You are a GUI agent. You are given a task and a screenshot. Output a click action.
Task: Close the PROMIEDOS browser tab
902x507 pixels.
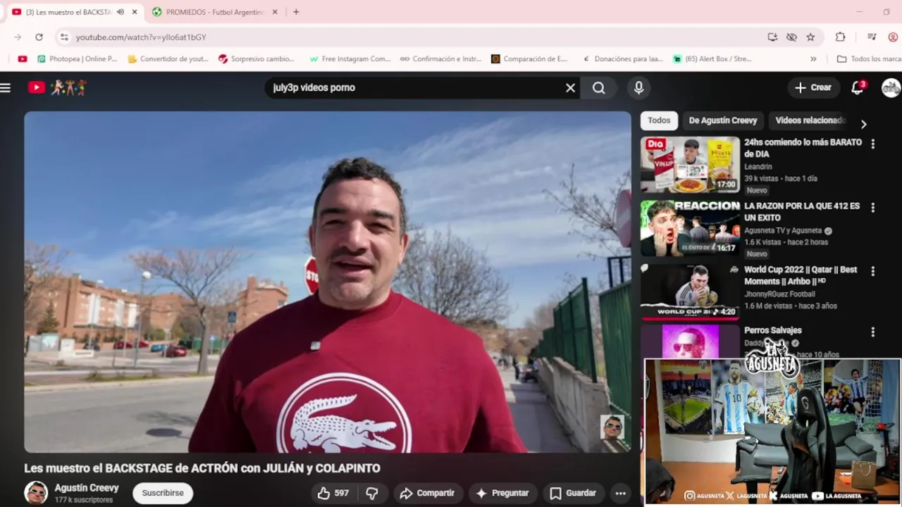click(x=275, y=12)
